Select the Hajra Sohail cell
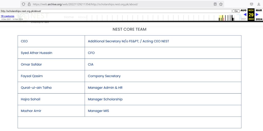263x131 pixels. coord(51,99)
